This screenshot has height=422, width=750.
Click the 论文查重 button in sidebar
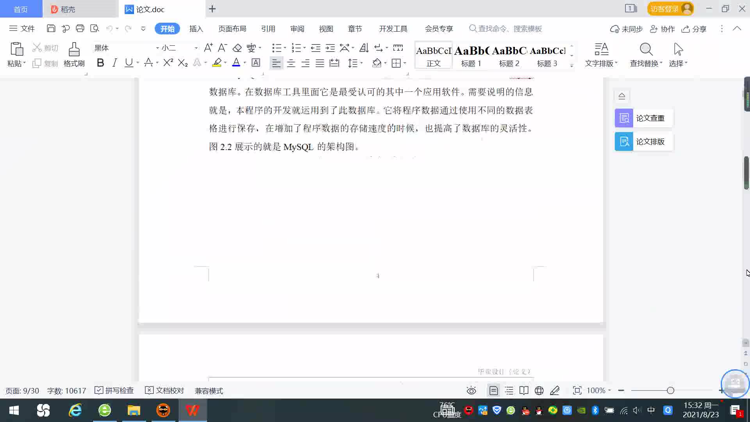643,118
